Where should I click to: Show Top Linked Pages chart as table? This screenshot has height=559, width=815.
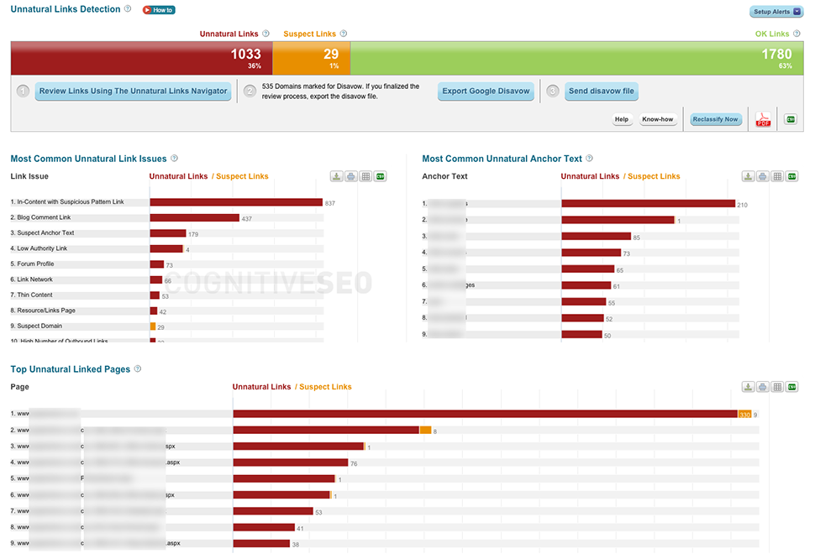[x=777, y=387]
